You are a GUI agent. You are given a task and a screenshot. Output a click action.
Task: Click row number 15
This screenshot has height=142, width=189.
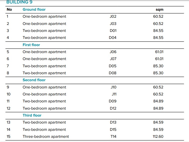(x=9, y=137)
